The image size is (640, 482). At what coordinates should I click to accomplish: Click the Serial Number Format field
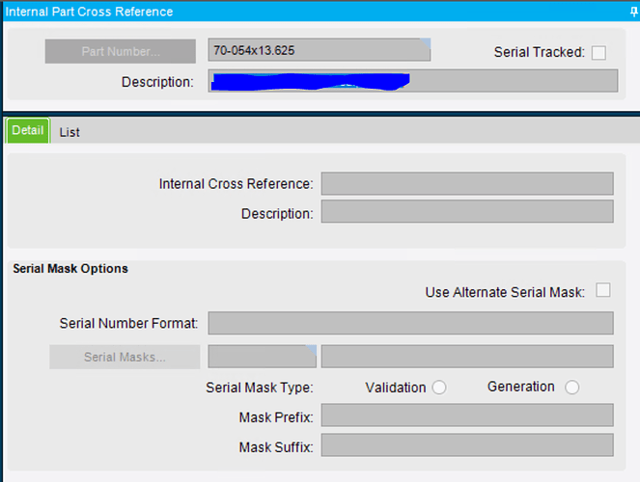[410, 323]
